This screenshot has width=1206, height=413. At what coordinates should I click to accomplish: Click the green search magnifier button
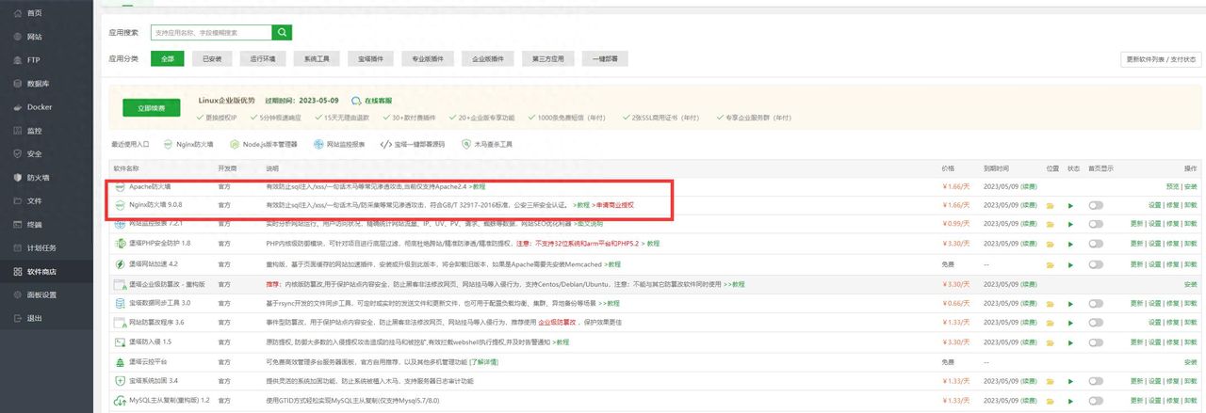pos(282,32)
